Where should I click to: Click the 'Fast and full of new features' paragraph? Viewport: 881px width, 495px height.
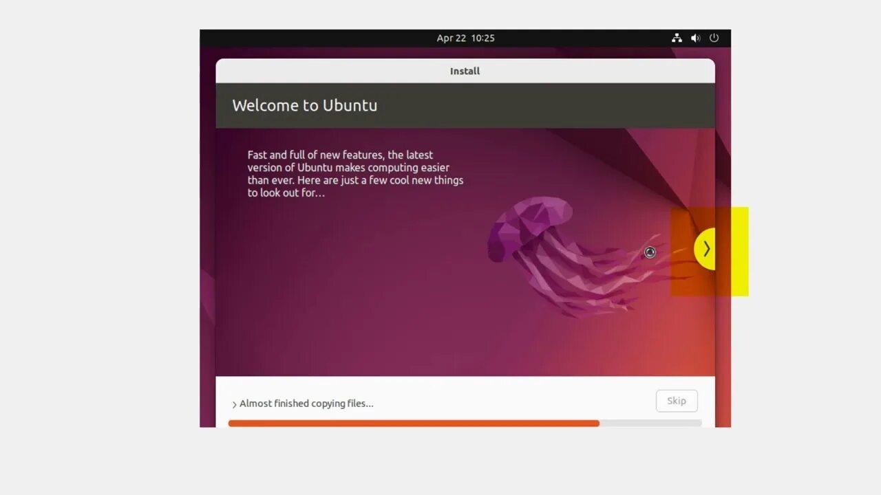(x=355, y=174)
